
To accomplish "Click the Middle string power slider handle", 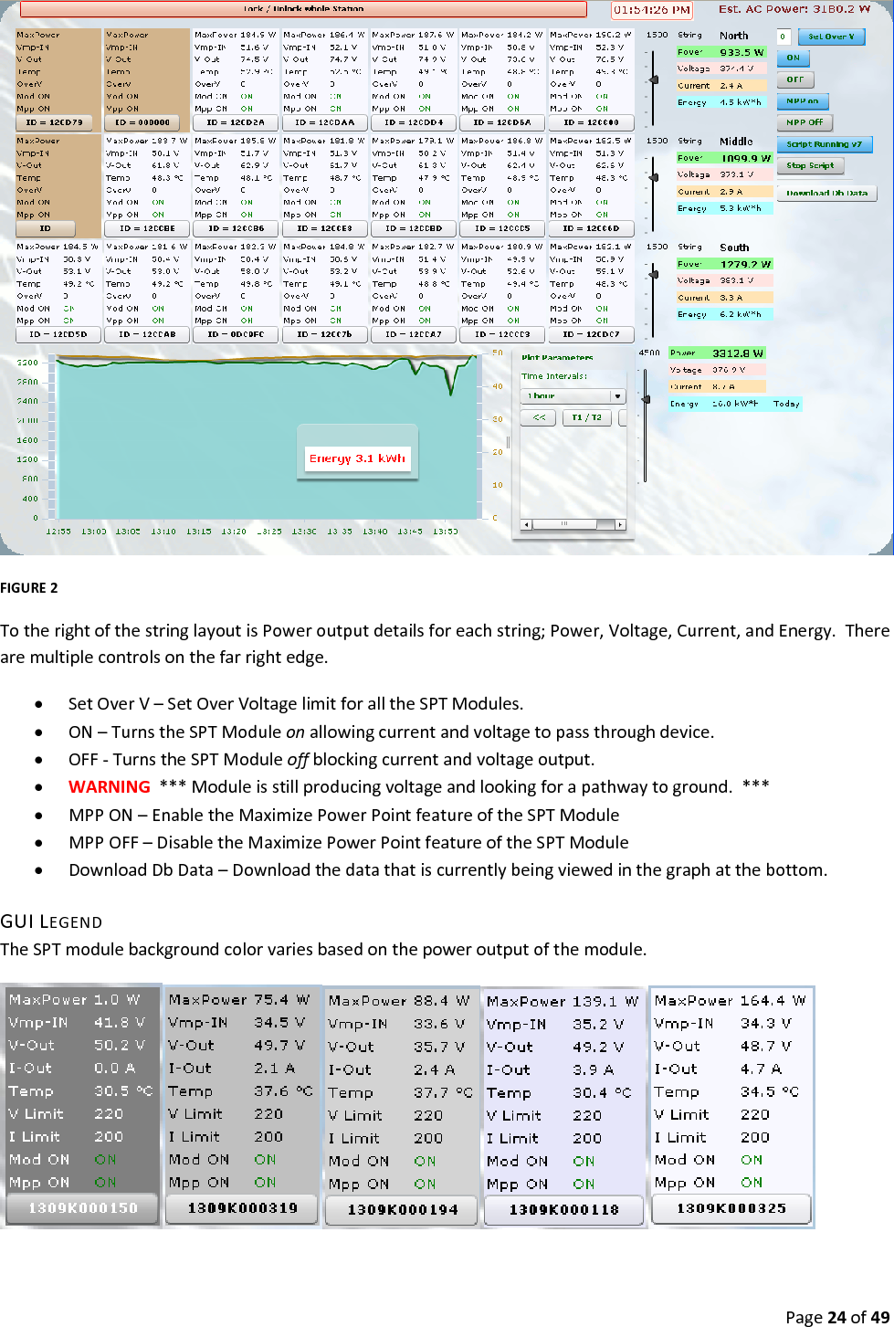I will click(x=653, y=176).
